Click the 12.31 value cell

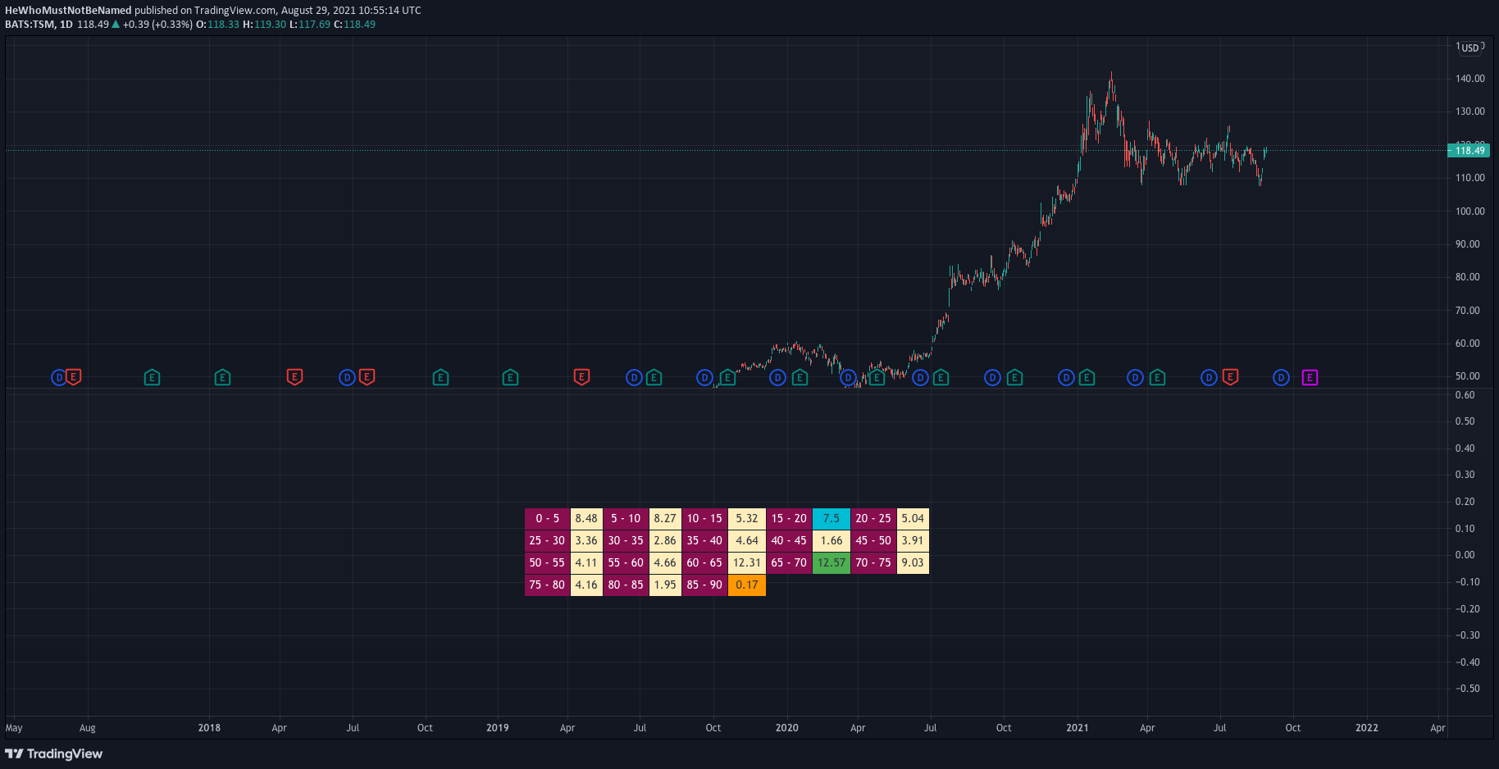point(747,562)
